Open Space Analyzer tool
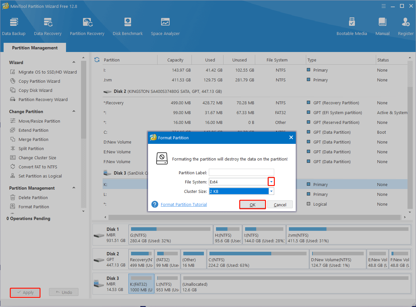The width and height of the screenshot is (416, 307). [x=165, y=26]
